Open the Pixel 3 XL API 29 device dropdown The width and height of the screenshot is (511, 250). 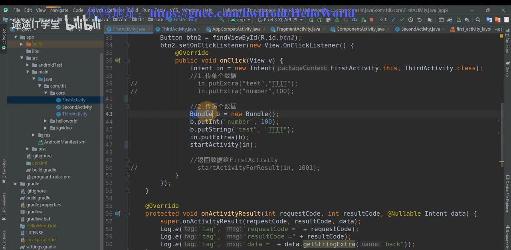[x=279, y=20]
